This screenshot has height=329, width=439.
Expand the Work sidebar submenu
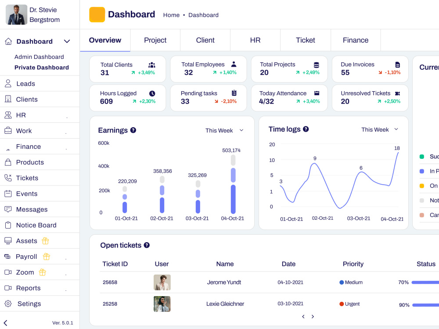66,133
